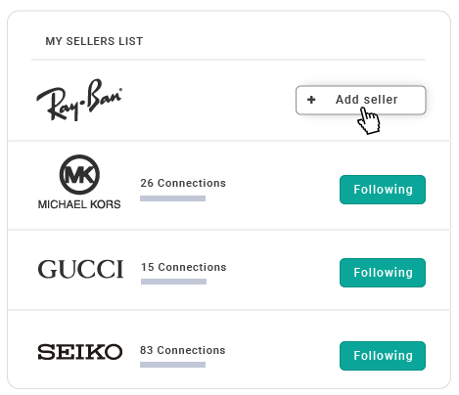459x395 pixels.
Task: Select the Seiko seller row
Action: 229,349
